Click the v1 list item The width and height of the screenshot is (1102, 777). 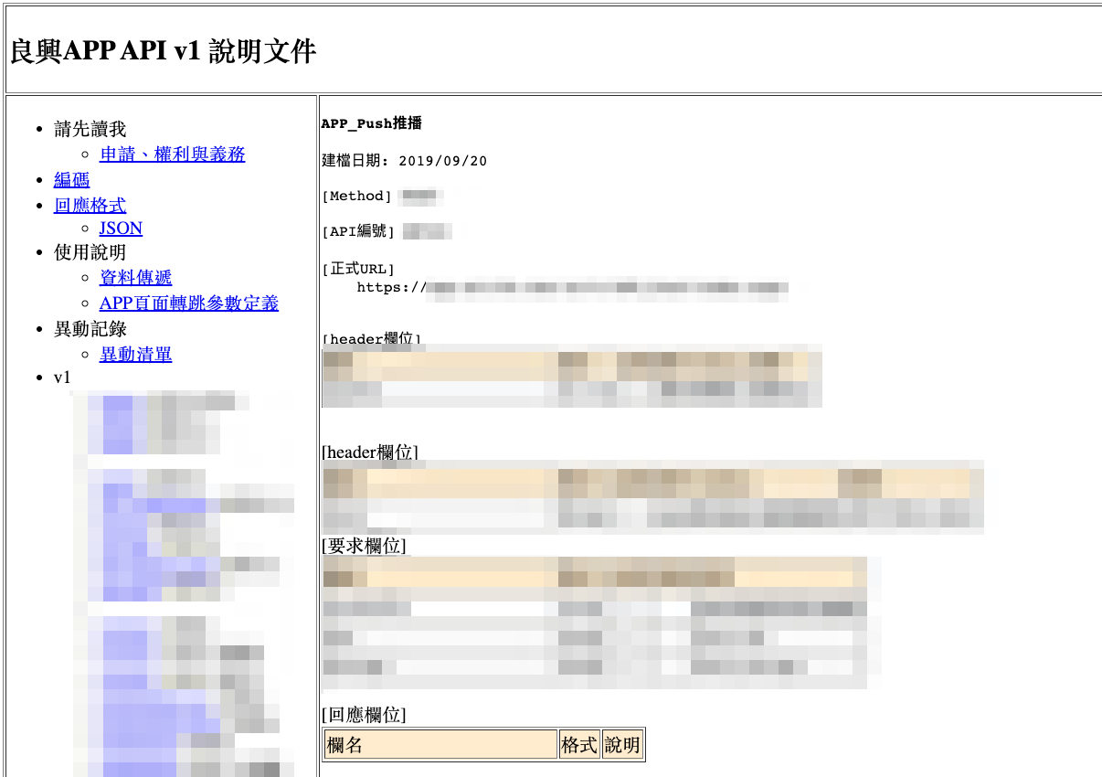(62, 378)
